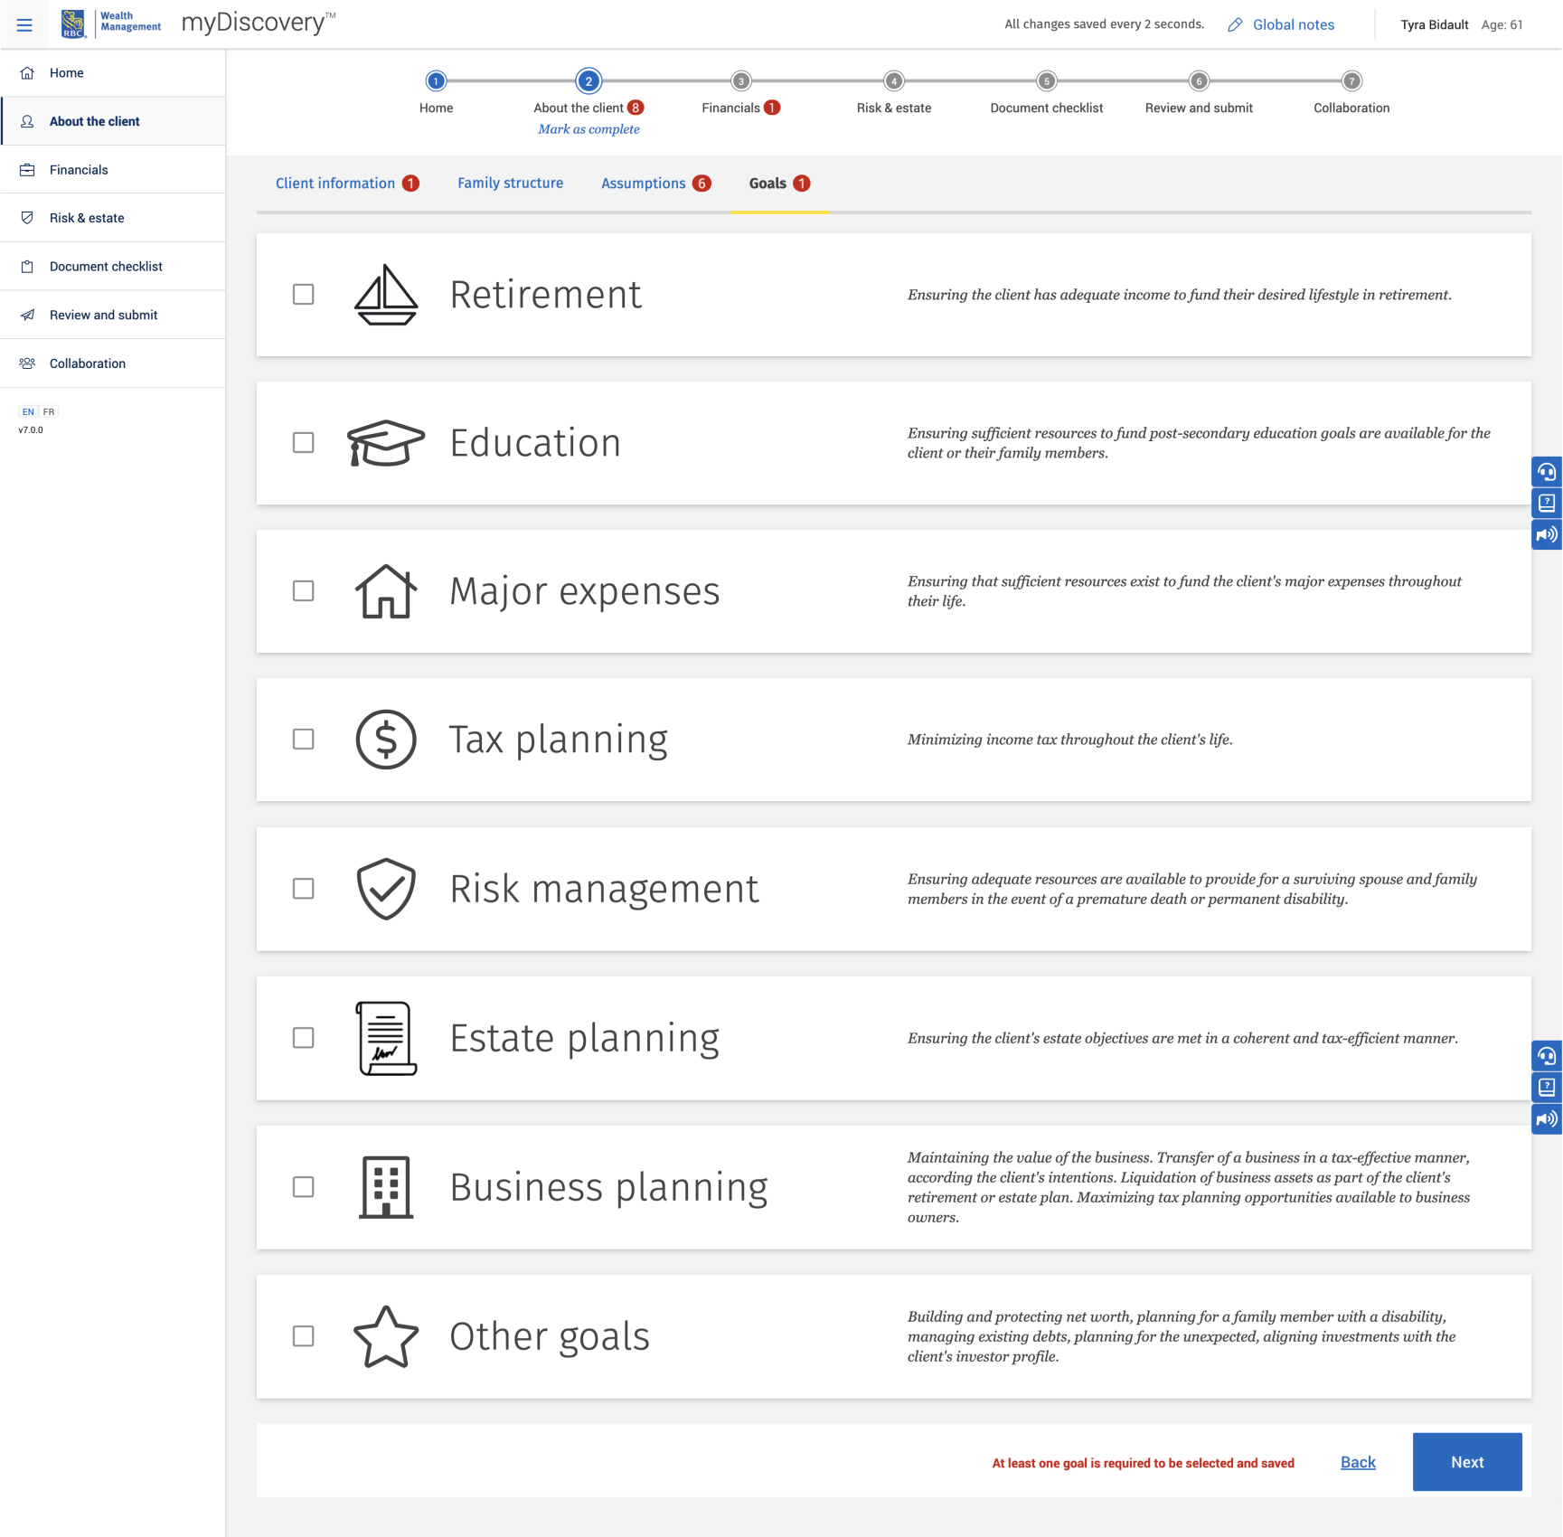This screenshot has width=1563, height=1537.
Task: Click the Major expenses house icon
Action: [386, 591]
